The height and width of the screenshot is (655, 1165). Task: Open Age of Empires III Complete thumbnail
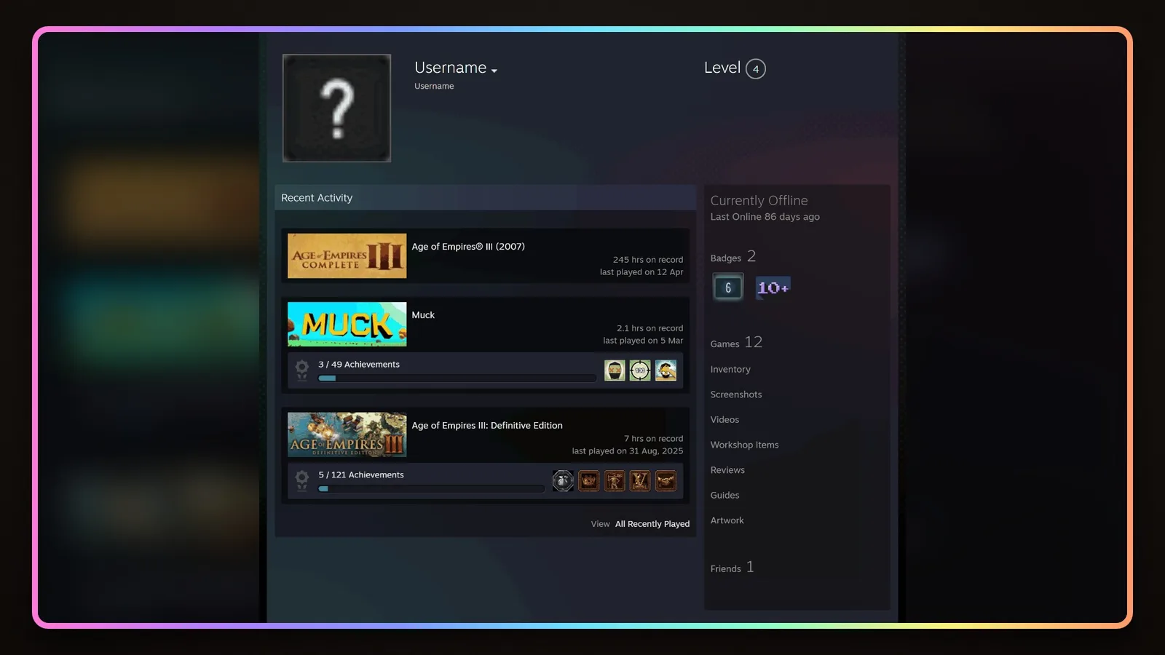(x=347, y=255)
